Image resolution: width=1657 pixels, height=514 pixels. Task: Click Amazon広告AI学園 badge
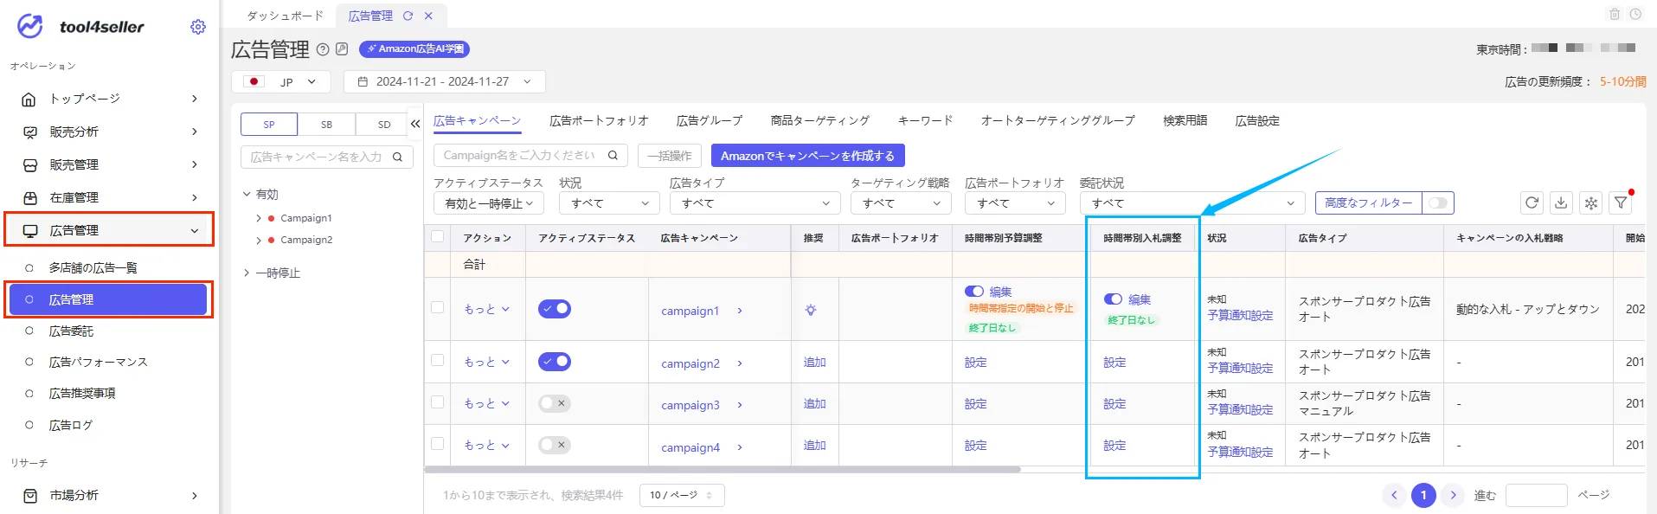(414, 49)
